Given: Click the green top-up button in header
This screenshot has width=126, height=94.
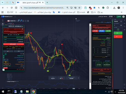Looking at the screenshot, I should coord(119,17).
